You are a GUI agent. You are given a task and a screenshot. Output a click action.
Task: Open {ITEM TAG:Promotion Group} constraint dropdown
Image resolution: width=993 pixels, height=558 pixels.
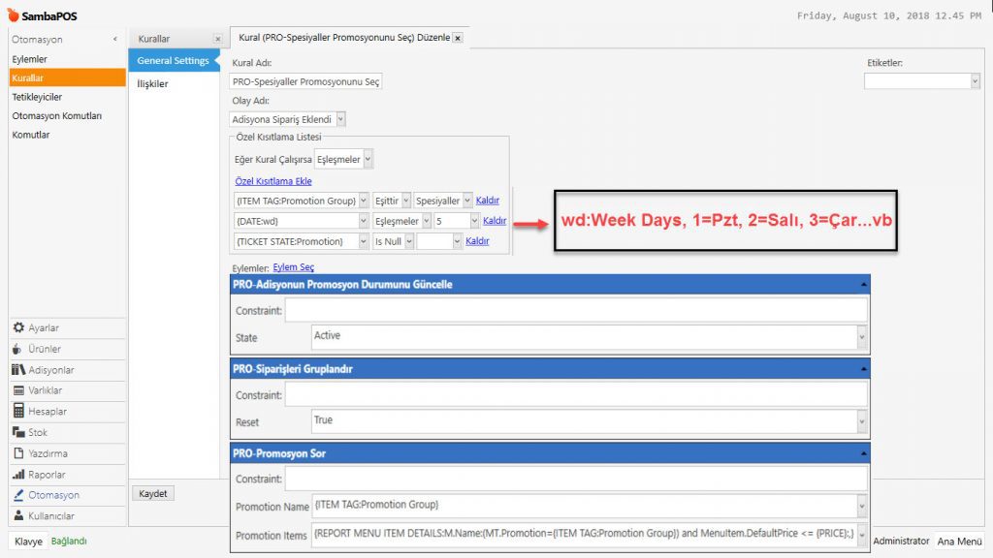[x=364, y=201]
